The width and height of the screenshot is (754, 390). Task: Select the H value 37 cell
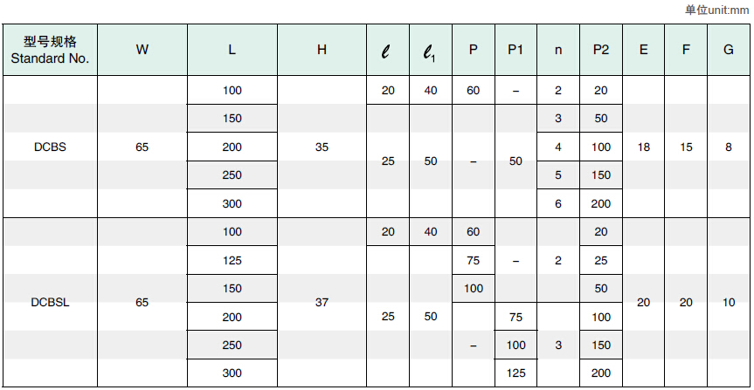point(322,303)
